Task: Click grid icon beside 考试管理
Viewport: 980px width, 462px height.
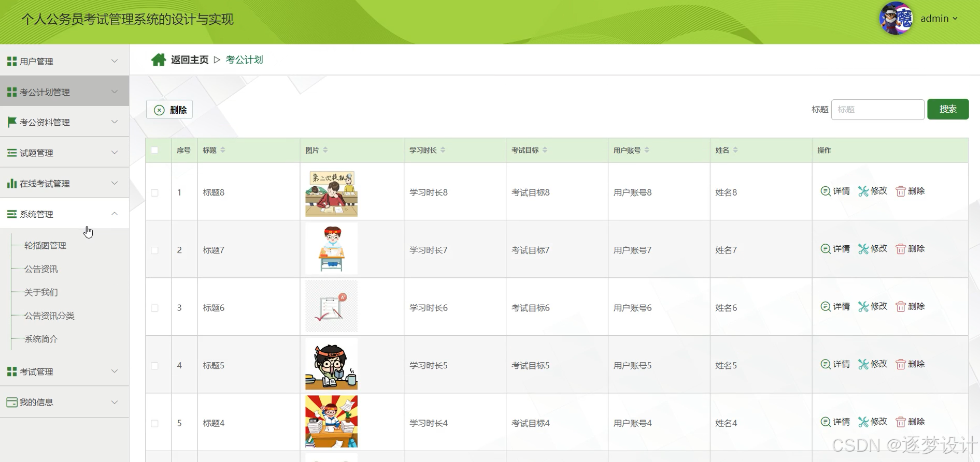Action: click(12, 371)
